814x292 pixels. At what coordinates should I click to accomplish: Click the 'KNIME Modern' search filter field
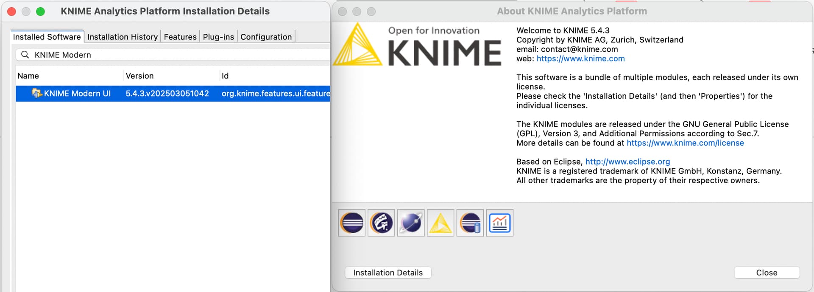coord(173,55)
